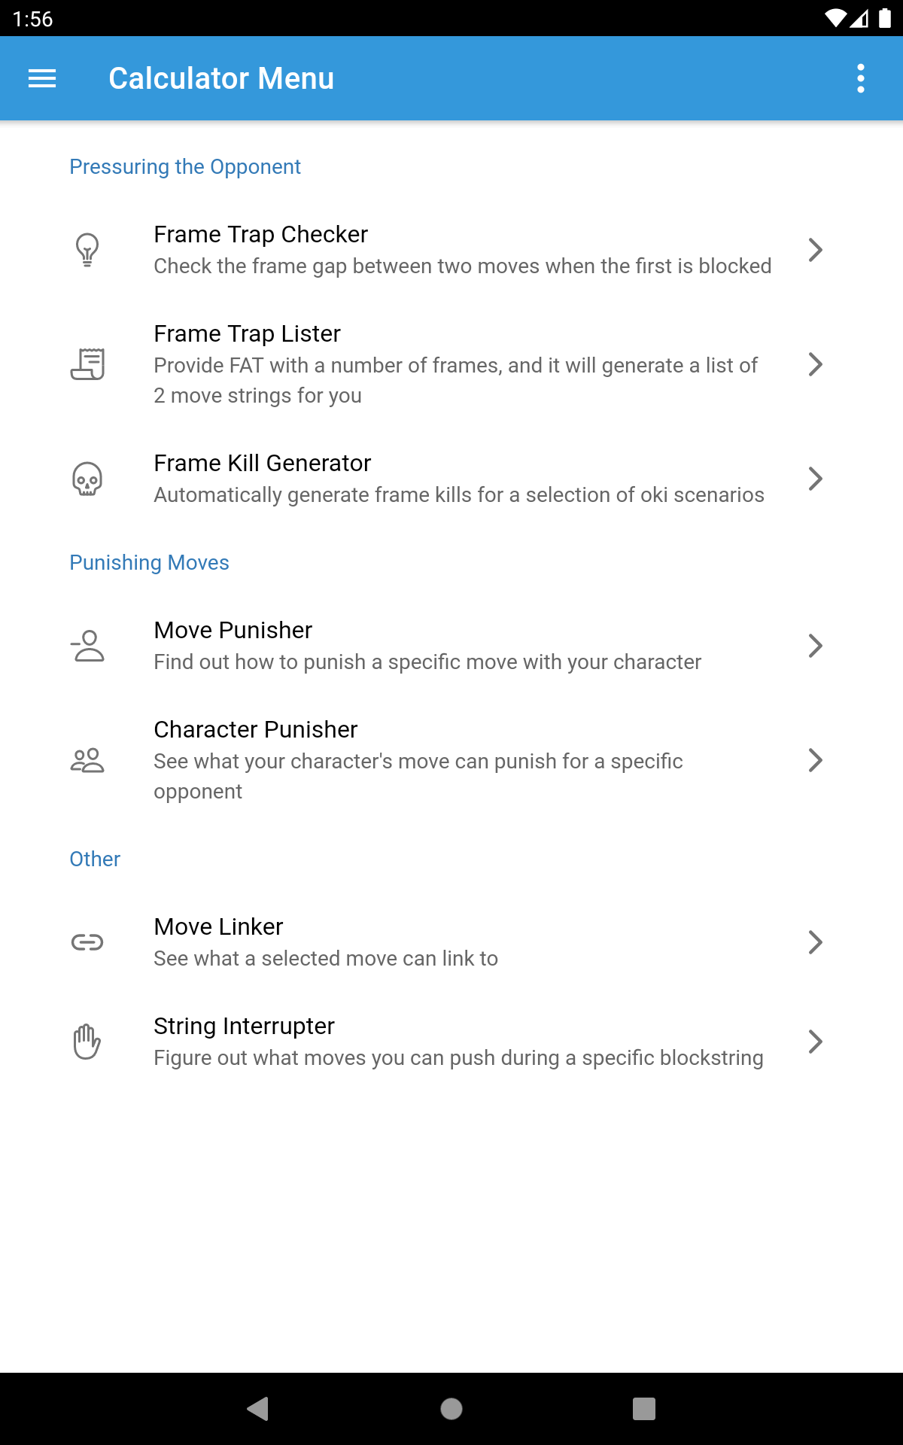Image resolution: width=903 pixels, height=1445 pixels.
Task: Tap the receipt icon for Frame Trap Lister
Action: coord(87,364)
